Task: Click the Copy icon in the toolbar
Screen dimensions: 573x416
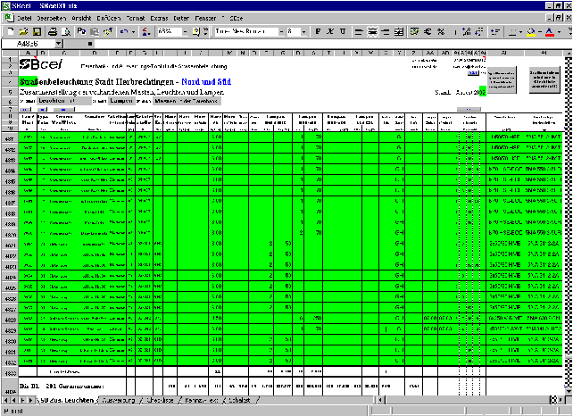Action: [x=81, y=32]
